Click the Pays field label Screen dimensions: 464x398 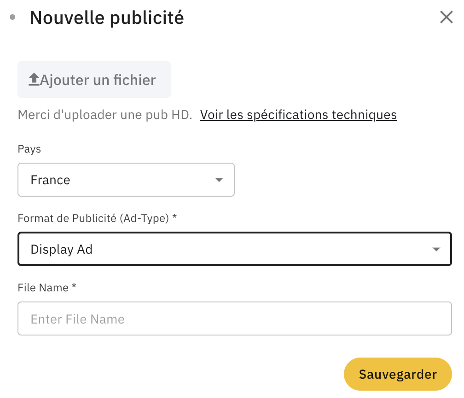29,149
